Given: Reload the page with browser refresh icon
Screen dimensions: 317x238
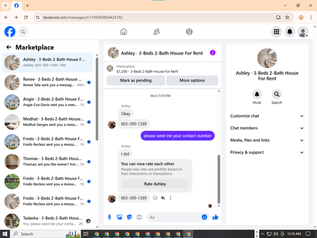Looking at the screenshot, I should pos(26,17).
